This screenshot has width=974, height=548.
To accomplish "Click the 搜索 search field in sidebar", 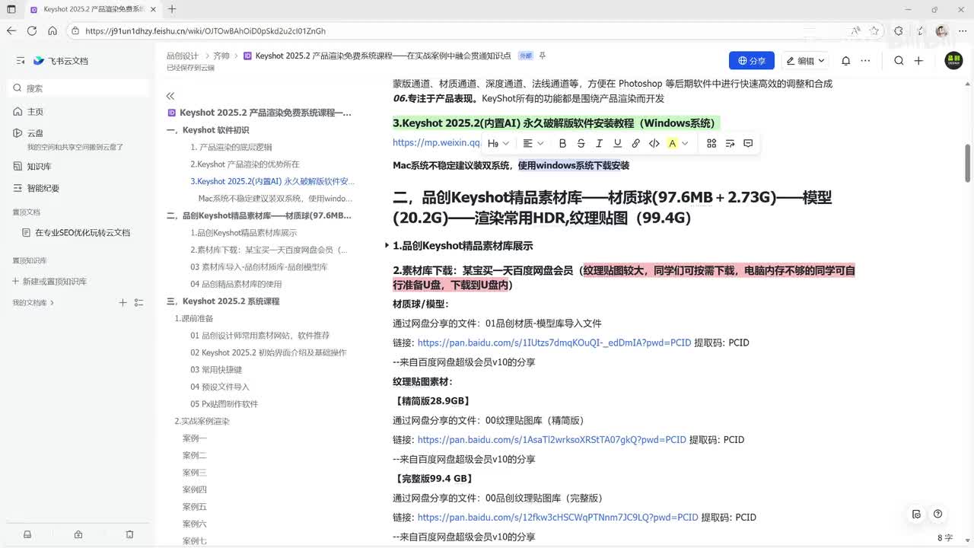I will pyautogui.click(x=79, y=88).
